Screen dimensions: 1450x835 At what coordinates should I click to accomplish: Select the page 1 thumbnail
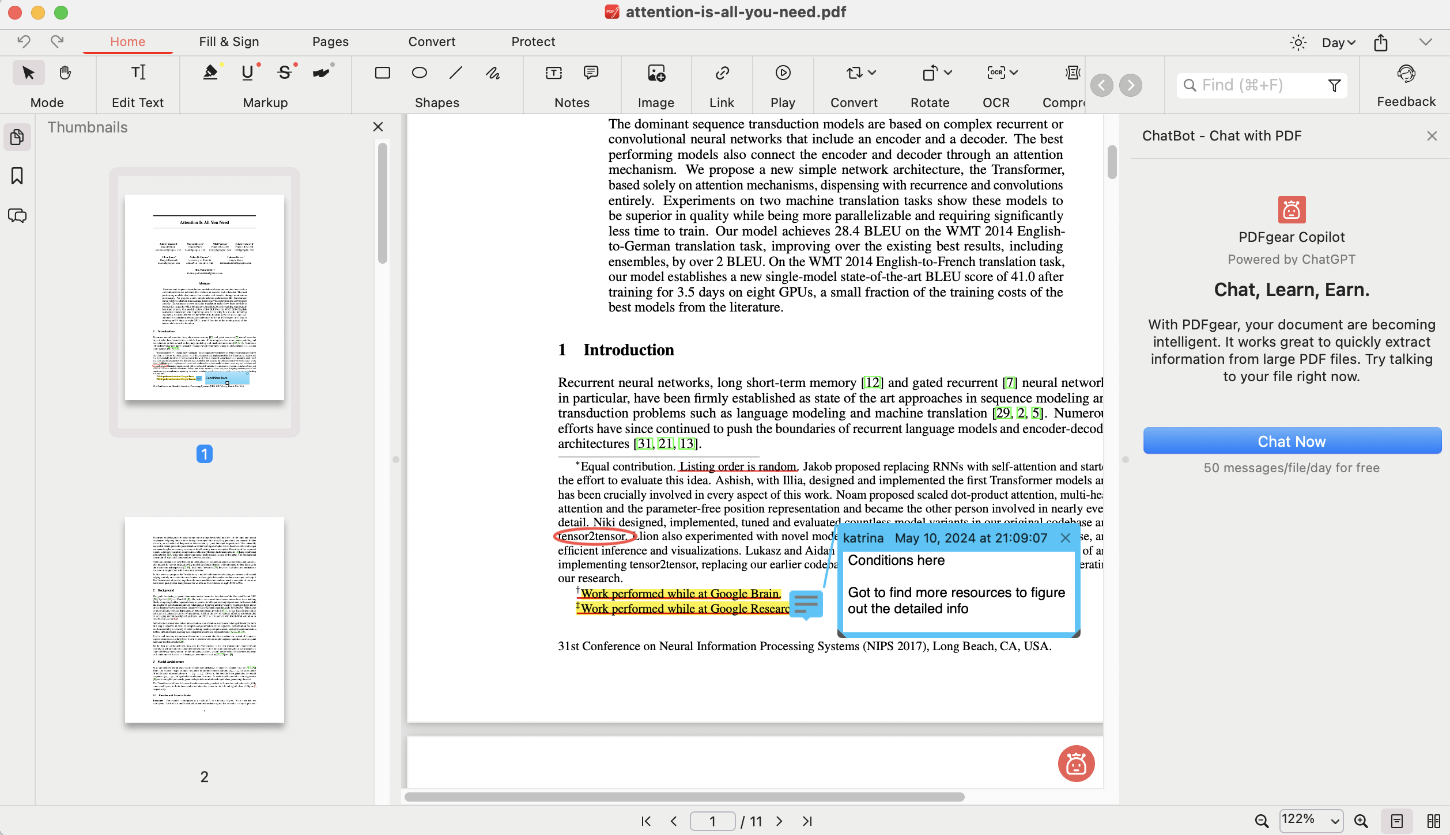tap(205, 297)
